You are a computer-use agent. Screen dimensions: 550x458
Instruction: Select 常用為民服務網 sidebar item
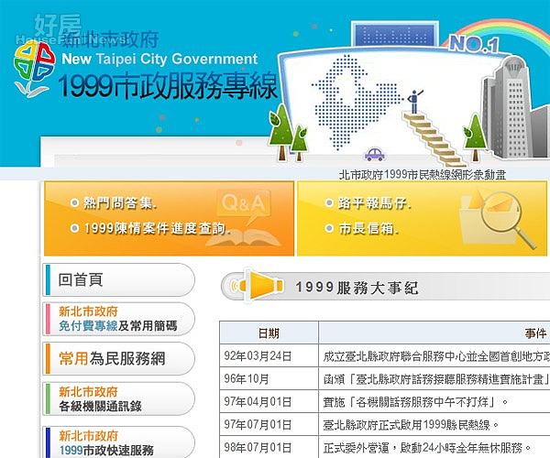pos(118,358)
